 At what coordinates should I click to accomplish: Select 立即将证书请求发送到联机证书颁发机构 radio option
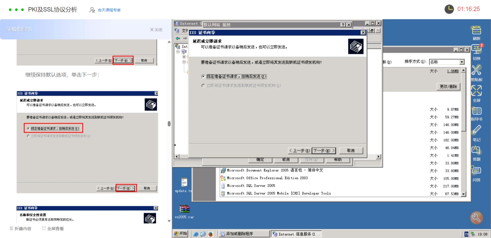pyautogui.click(x=203, y=86)
